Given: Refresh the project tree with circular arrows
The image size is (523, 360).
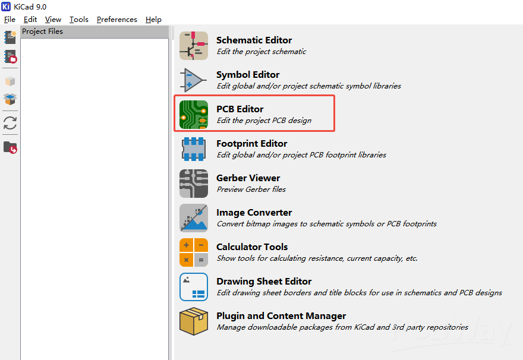Looking at the screenshot, I should 10,123.
